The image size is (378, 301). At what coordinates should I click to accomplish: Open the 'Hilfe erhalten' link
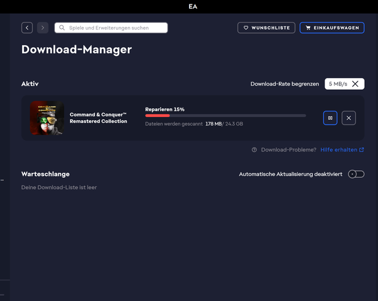[342, 150]
